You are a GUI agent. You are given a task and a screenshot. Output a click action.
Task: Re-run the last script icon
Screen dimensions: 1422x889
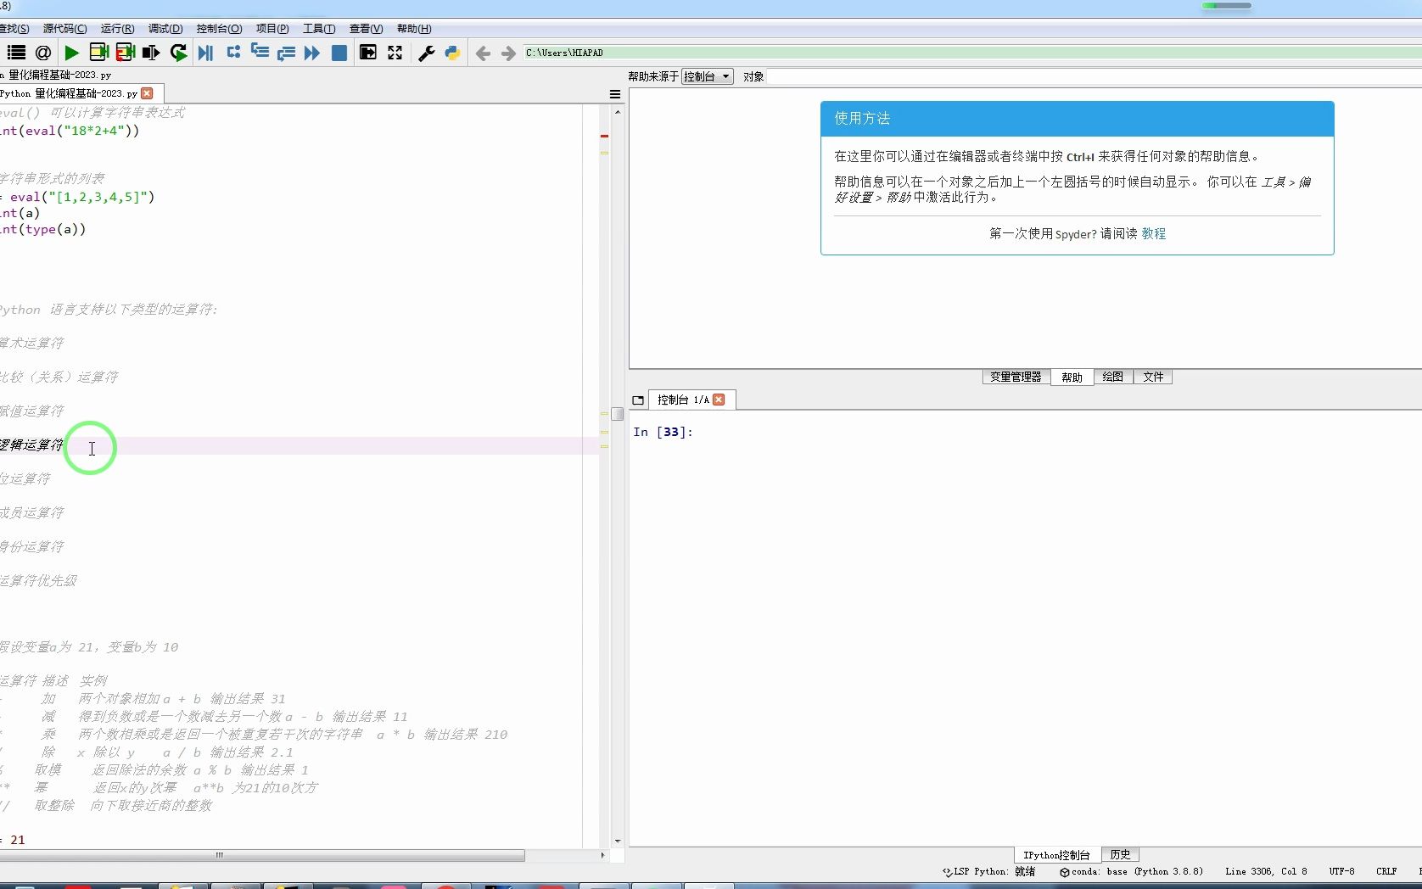coord(178,53)
